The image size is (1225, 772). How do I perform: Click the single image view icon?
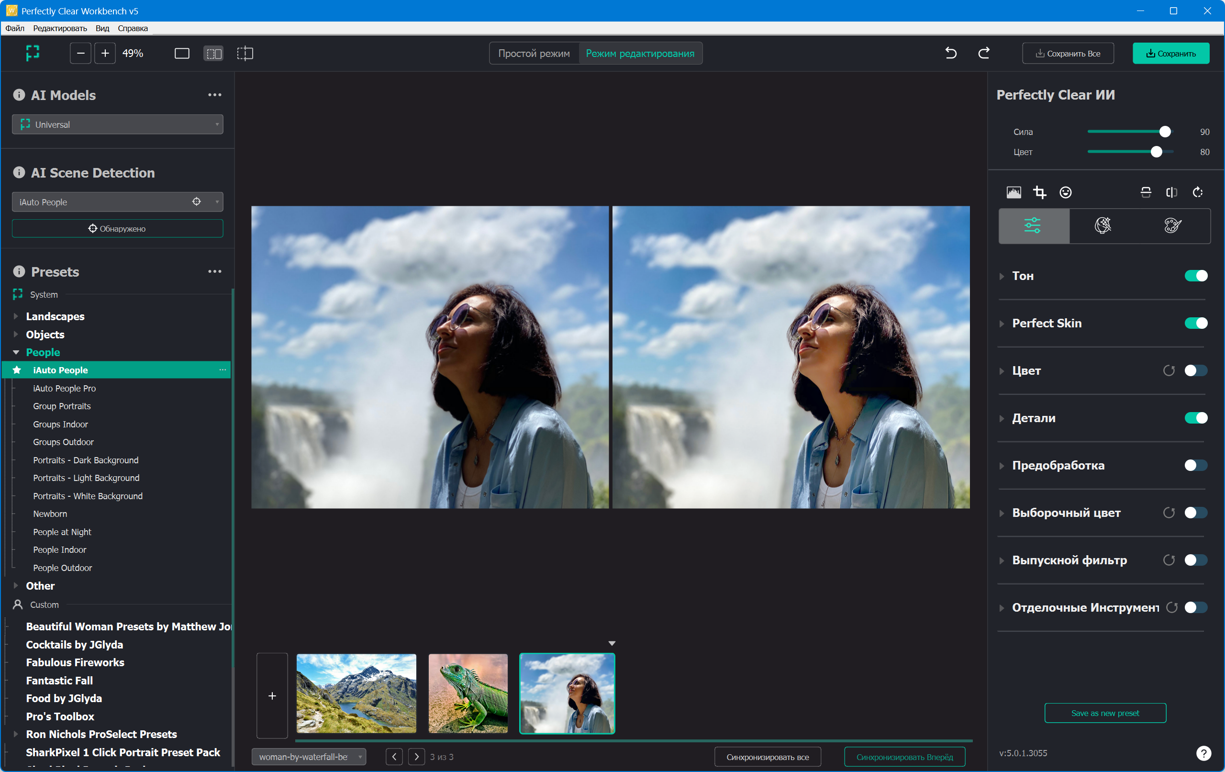click(182, 54)
